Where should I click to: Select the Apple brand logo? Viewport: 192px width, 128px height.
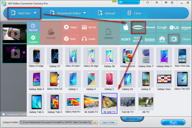point(126,27)
